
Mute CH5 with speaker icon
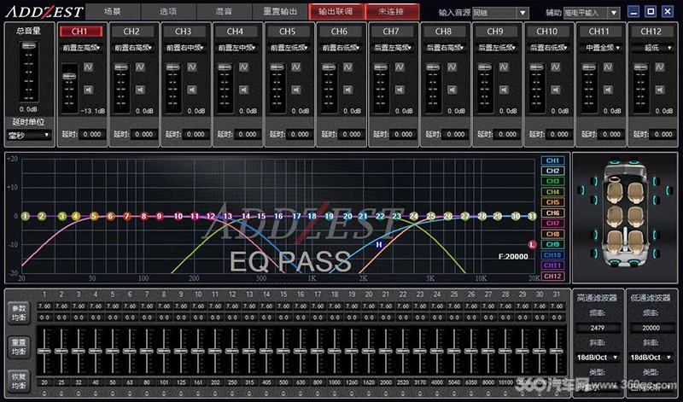coord(296,90)
